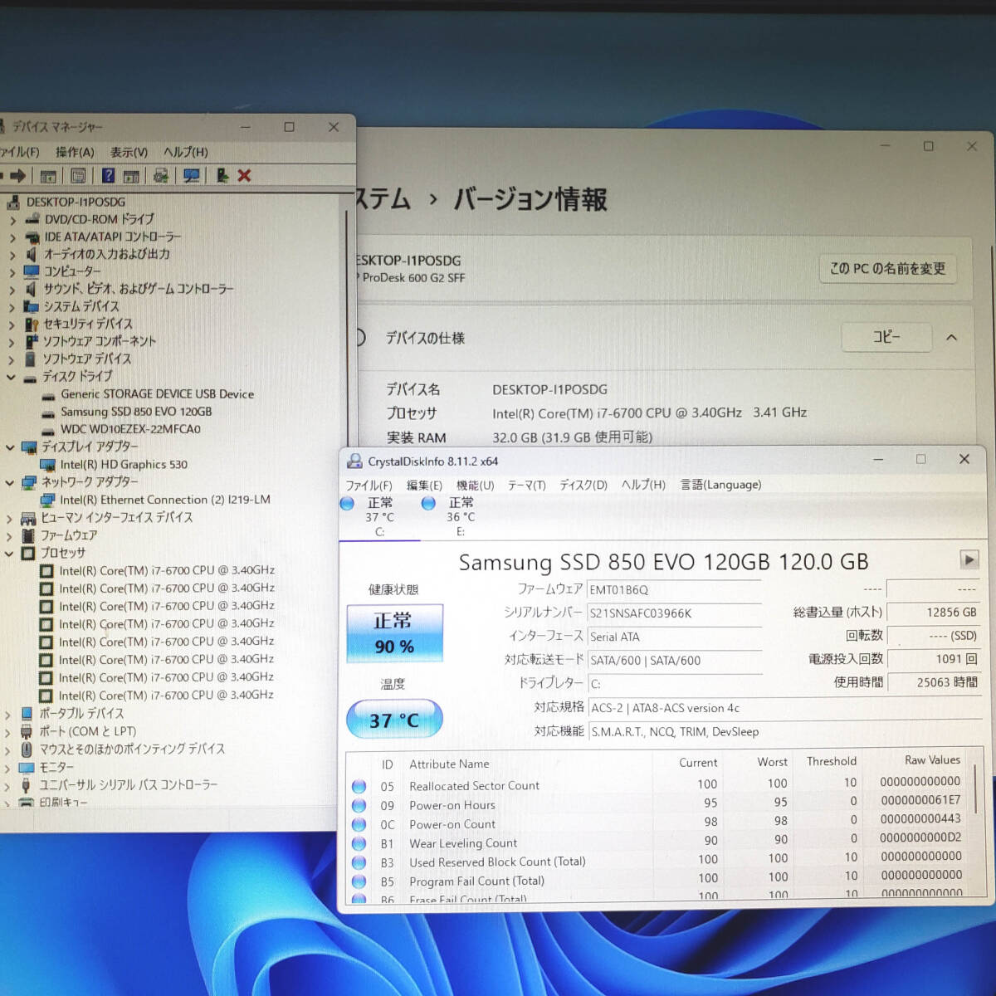Click the Raw Values column header
Image resolution: width=996 pixels, height=996 pixels.
(932, 760)
